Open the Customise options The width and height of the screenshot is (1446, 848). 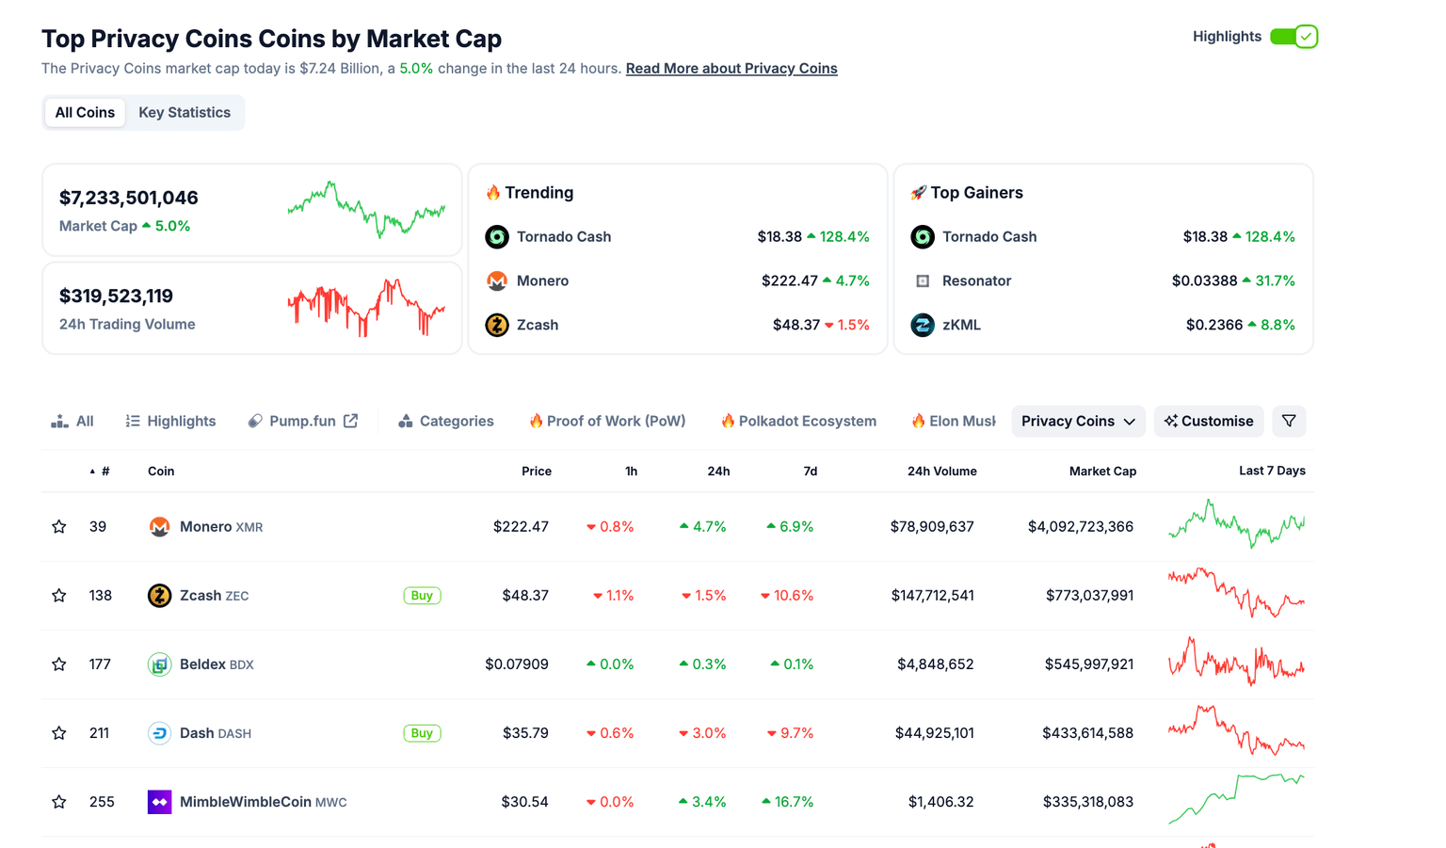click(1209, 421)
